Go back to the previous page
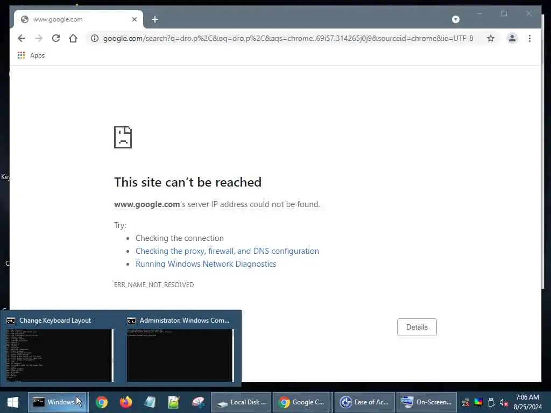The height and width of the screenshot is (413, 551). tap(22, 38)
